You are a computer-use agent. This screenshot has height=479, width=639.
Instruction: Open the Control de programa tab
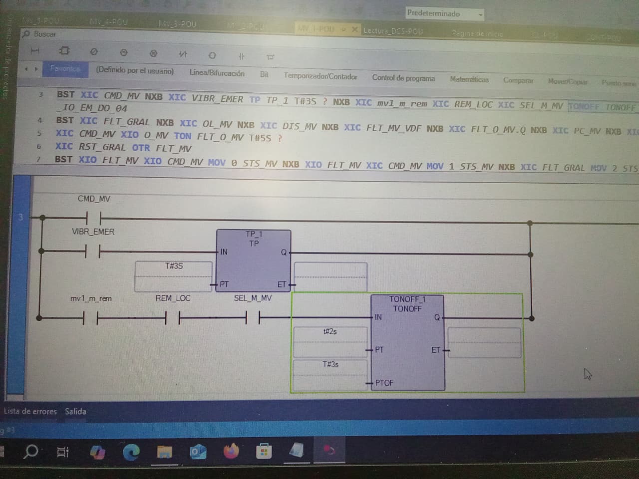pyautogui.click(x=403, y=78)
